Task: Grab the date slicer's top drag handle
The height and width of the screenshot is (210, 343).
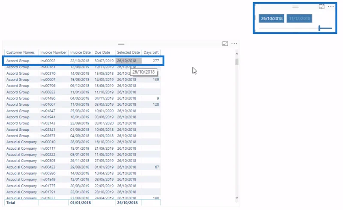Action: [x=295, y=7]
